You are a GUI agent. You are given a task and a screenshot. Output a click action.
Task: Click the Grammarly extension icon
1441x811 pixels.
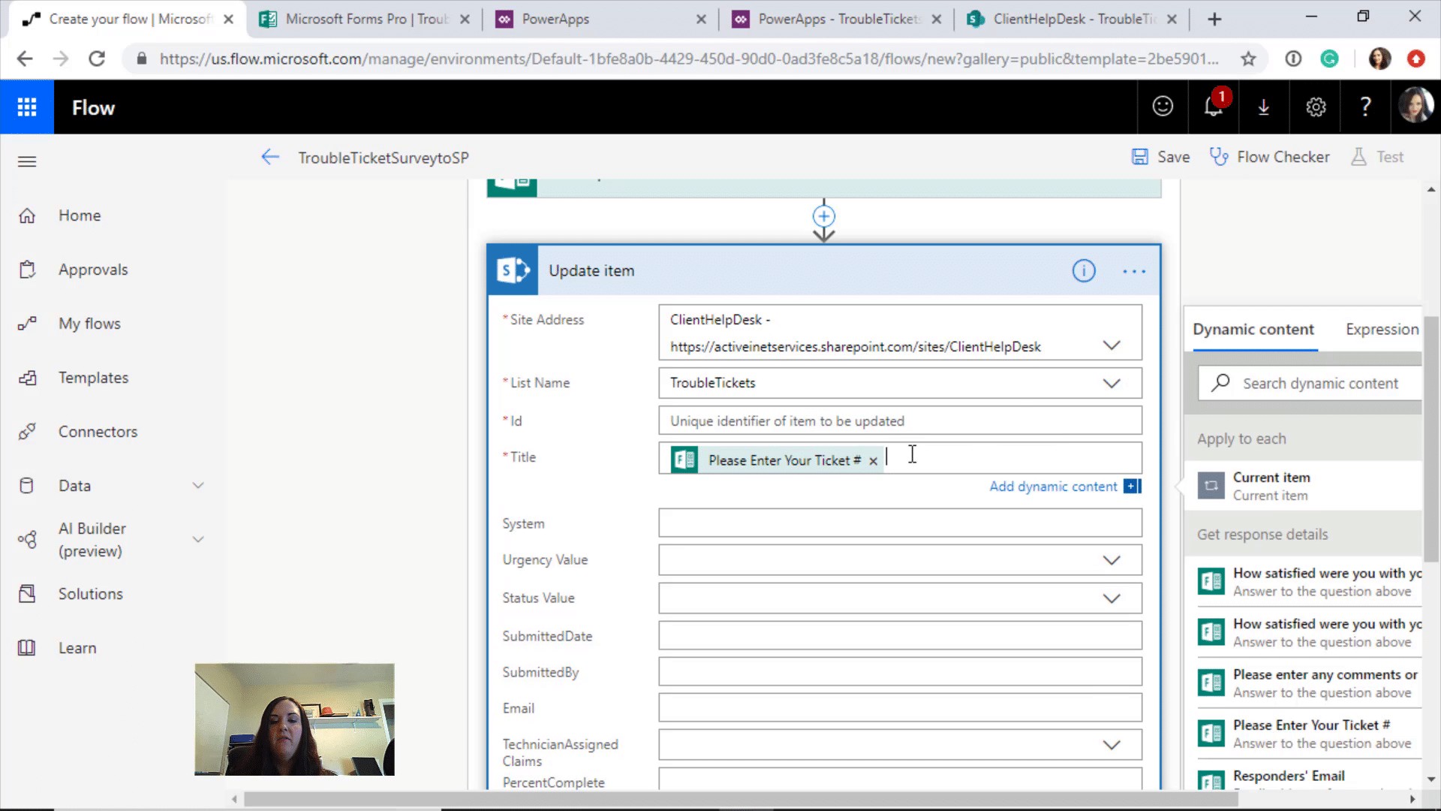pyautogui.click(x=1329, y=59)
